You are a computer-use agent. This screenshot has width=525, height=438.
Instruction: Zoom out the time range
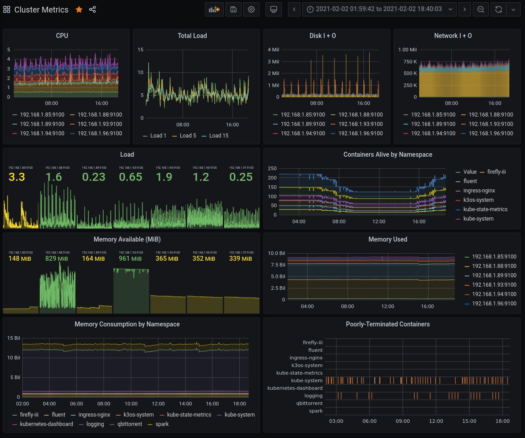point(481,9)
